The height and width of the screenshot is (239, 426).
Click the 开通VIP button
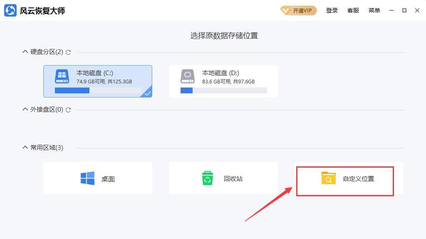pos(298,10)
